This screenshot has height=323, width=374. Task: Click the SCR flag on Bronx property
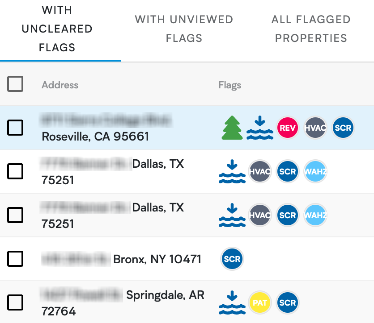click(x=232, y=259)
